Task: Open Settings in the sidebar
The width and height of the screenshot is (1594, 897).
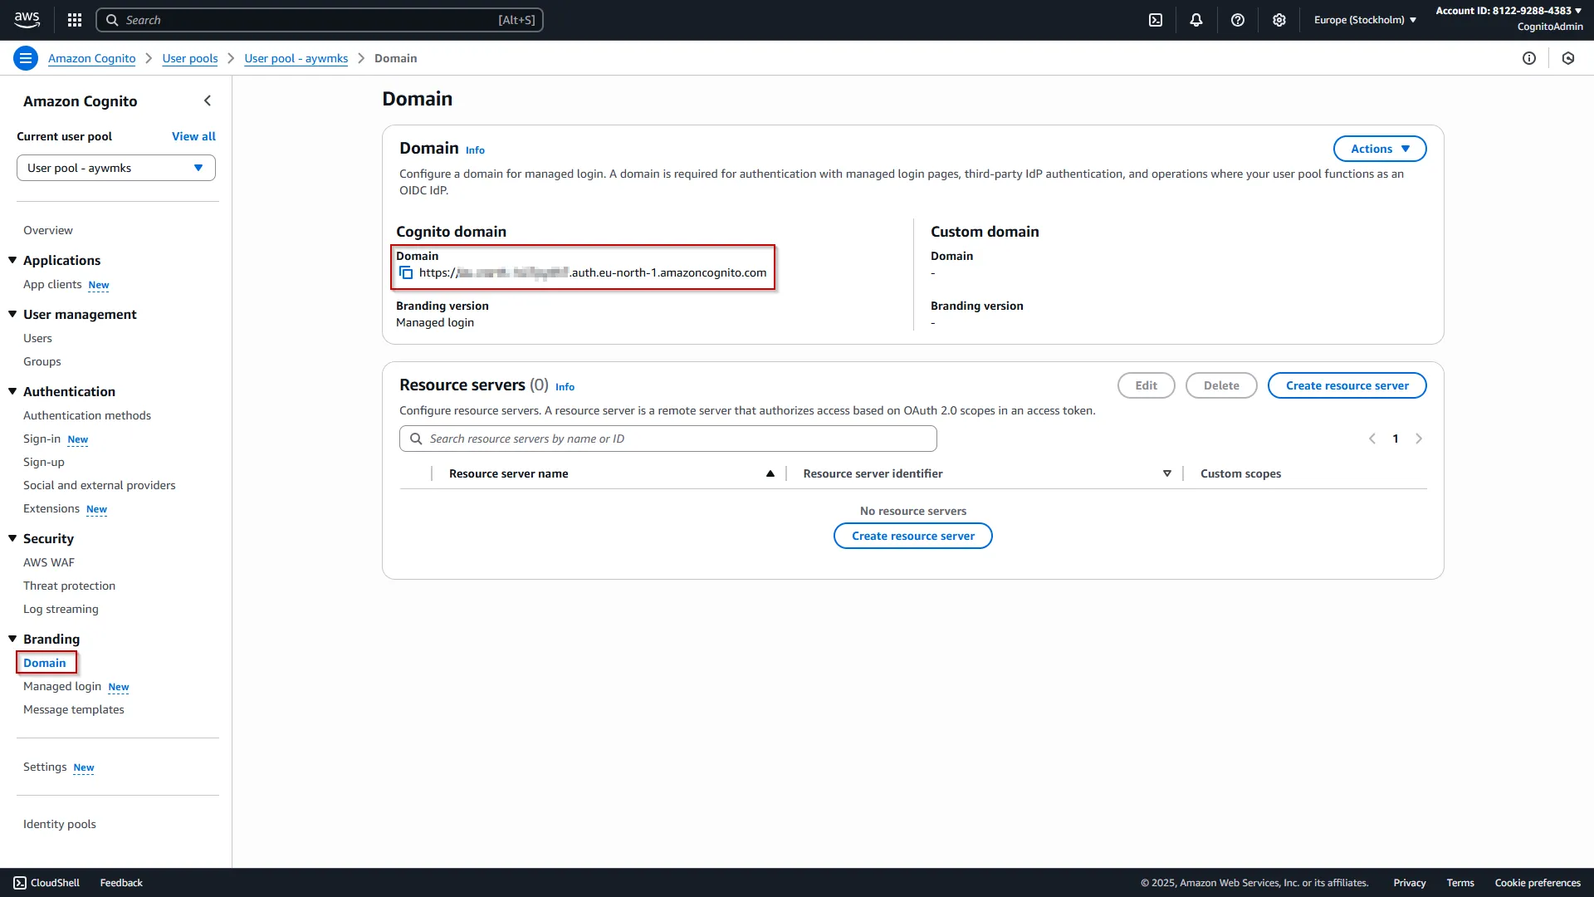Action: click(x=45, y=767)
